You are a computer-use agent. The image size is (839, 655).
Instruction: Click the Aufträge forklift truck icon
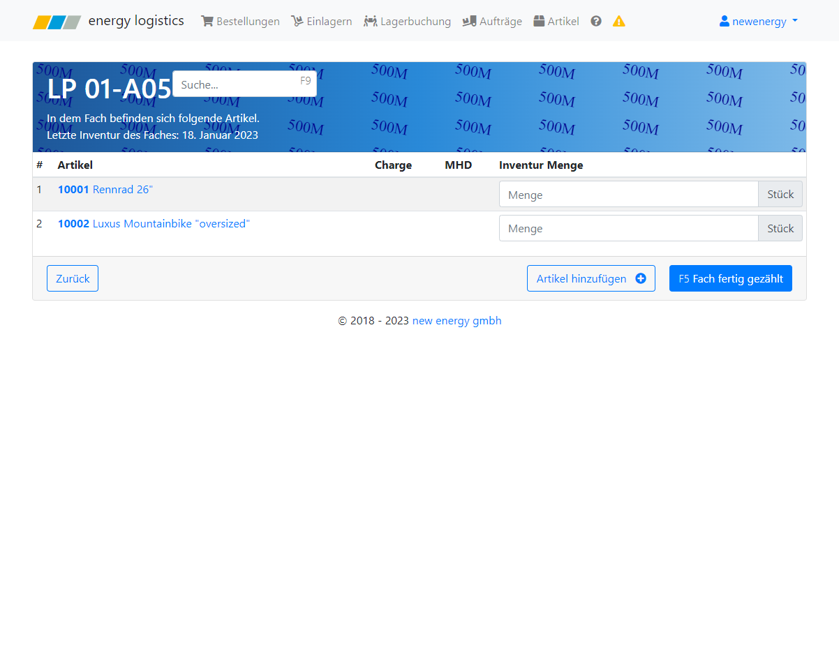click(469, 21)
